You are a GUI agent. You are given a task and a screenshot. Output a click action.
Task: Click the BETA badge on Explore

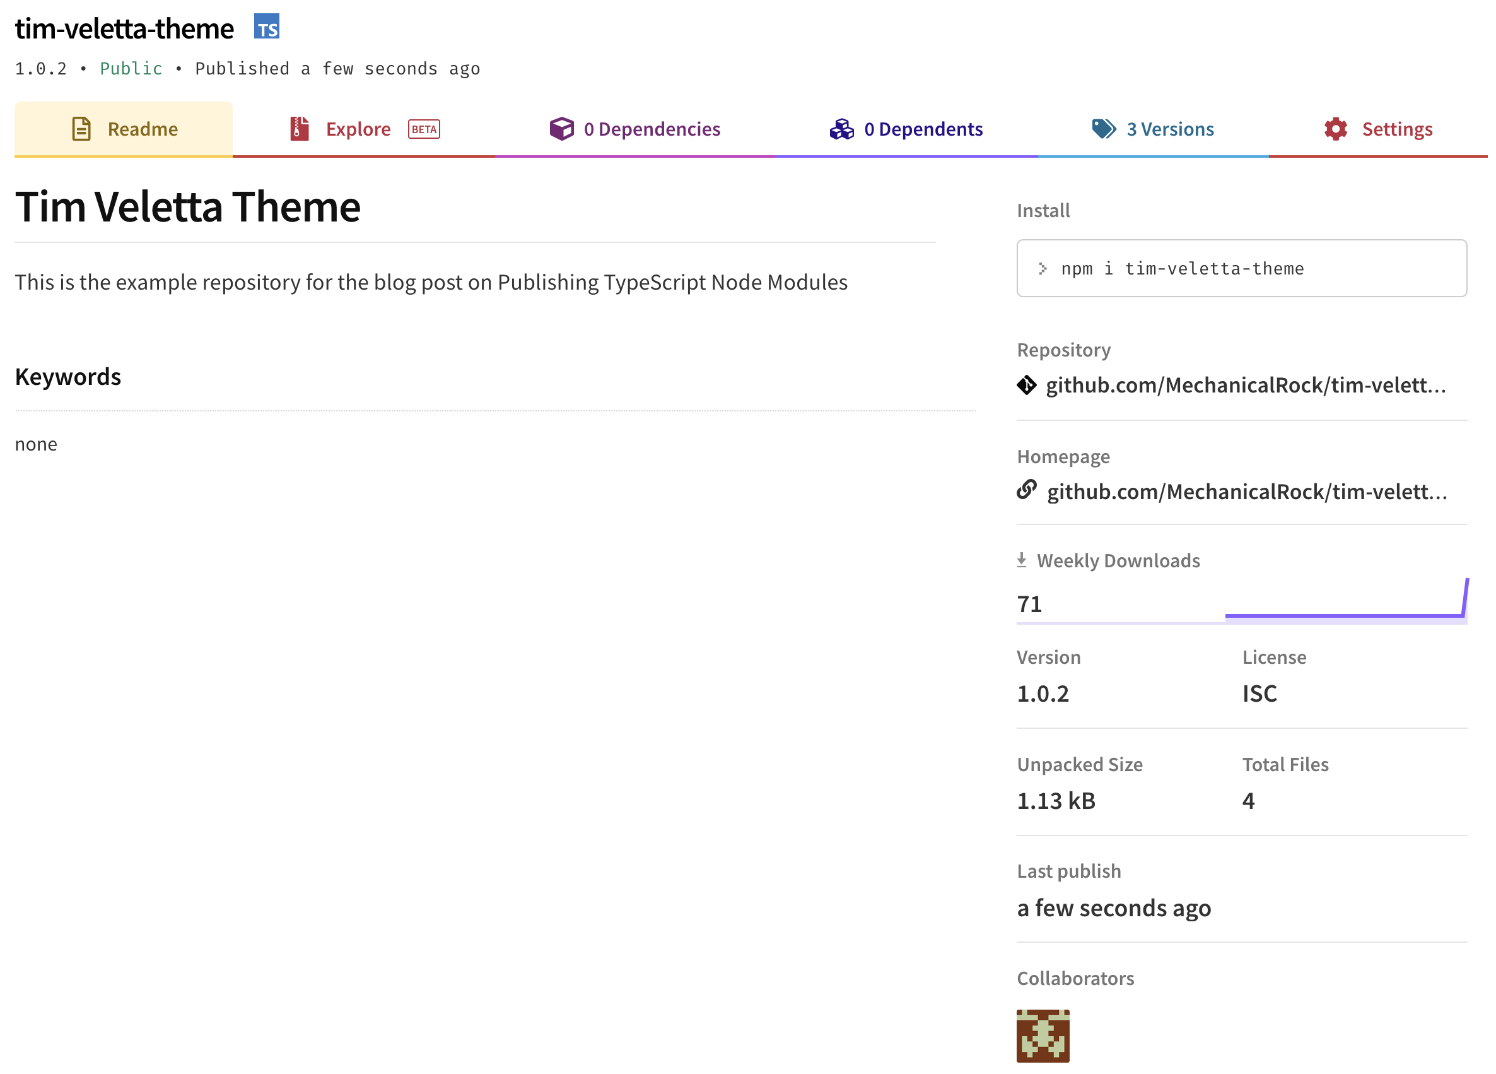[x=424, y=129]
